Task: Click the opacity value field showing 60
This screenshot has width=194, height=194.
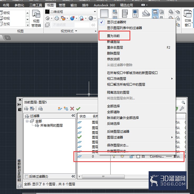Action: coord(93,25)
